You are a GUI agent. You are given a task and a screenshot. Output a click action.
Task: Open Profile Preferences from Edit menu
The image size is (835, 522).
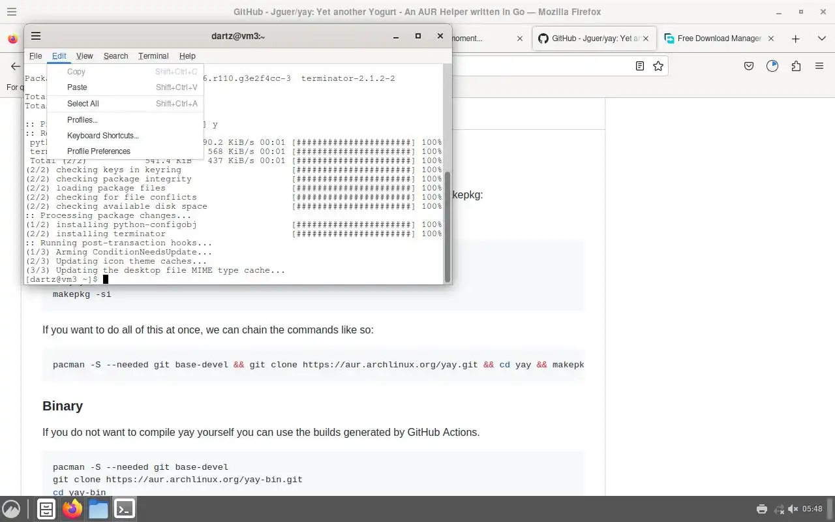125,151
